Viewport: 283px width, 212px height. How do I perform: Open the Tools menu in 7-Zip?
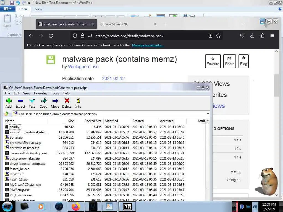(x=55, y=93)
